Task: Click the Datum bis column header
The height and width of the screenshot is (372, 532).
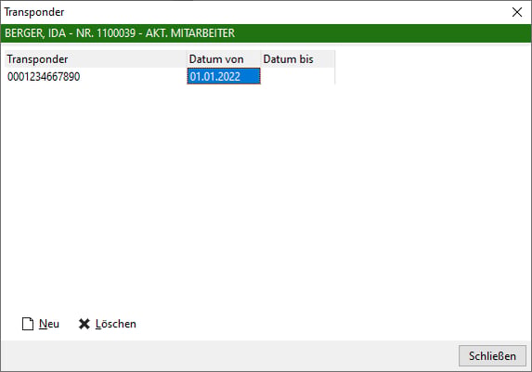Action: (x=298, y=59)
